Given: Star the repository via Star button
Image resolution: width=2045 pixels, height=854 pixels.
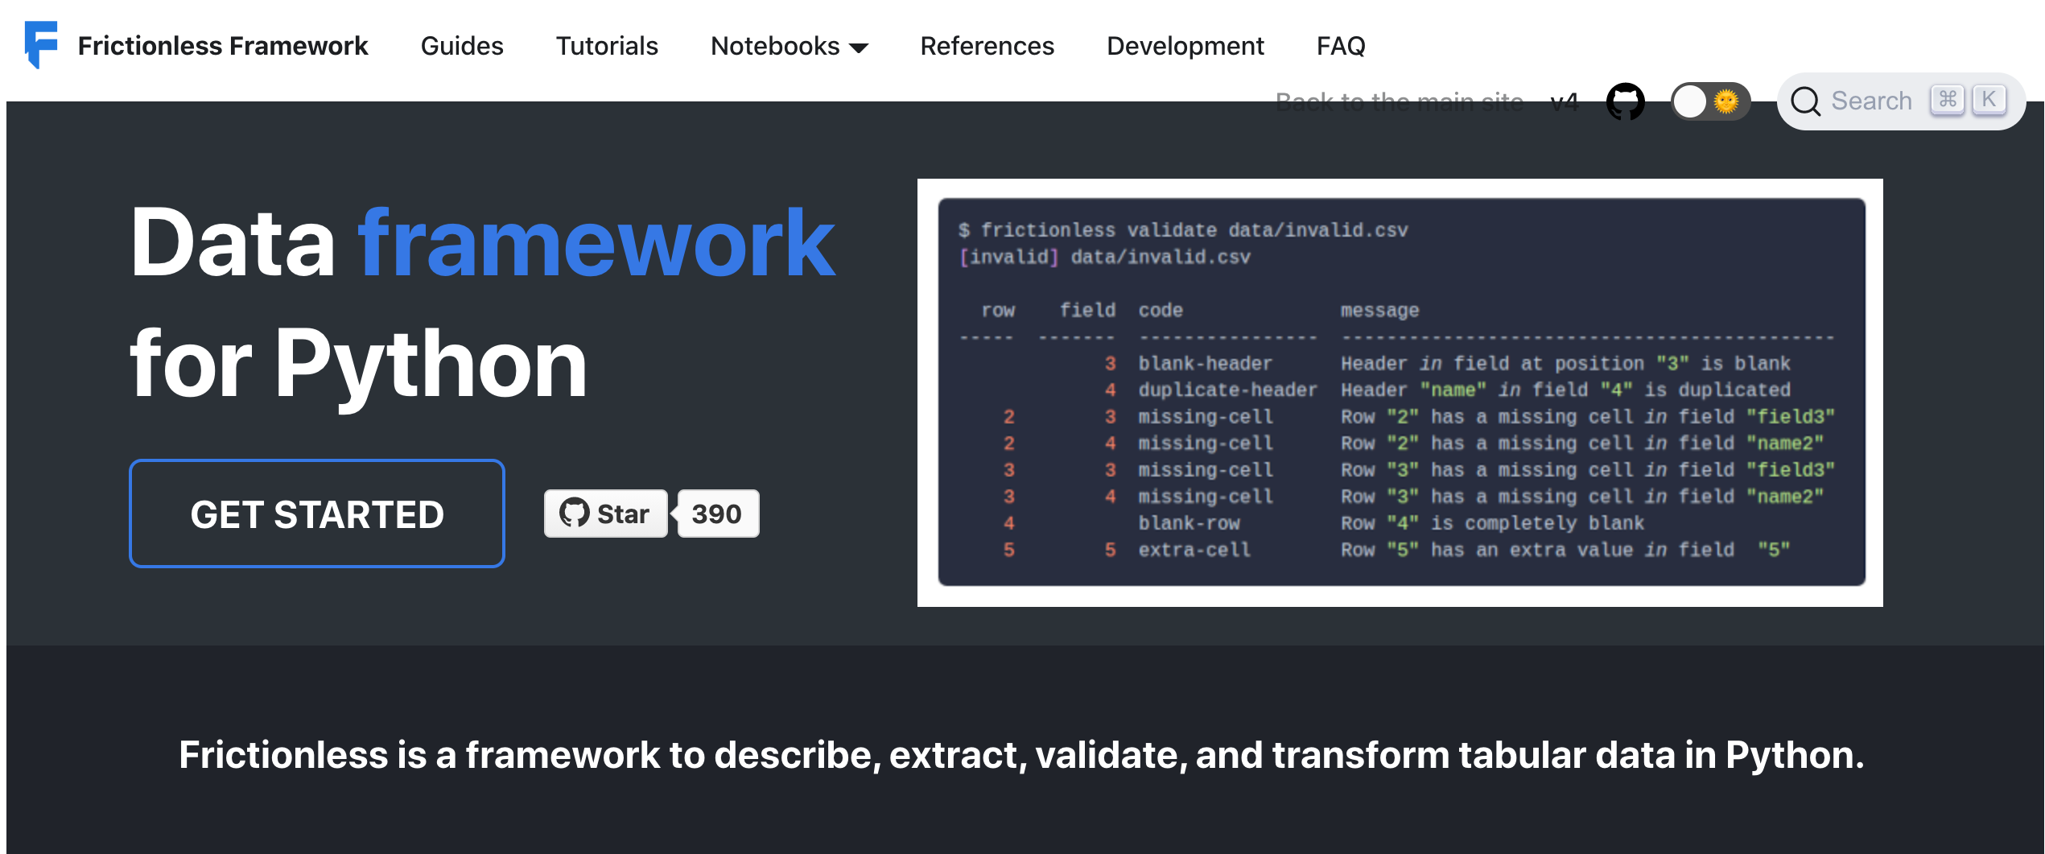Looking at the screenshot, I should pos(605,514).
